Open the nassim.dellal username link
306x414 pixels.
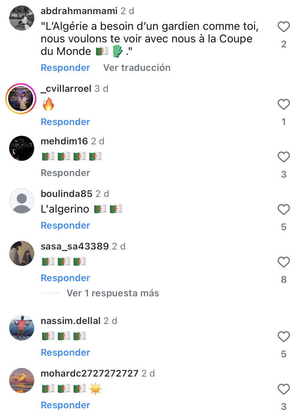coord(70,321)
